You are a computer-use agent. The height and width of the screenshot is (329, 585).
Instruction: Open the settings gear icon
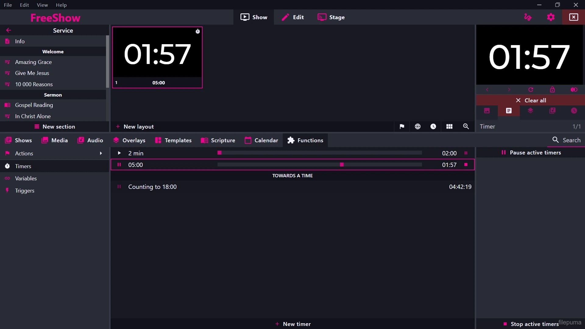(551, 17)
